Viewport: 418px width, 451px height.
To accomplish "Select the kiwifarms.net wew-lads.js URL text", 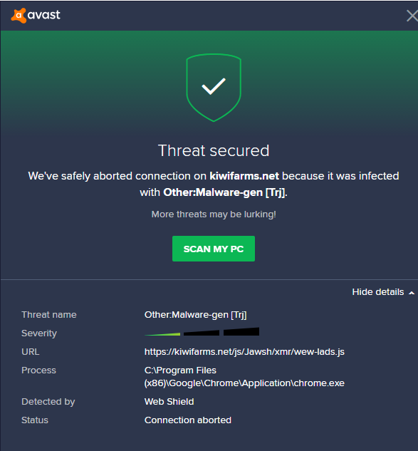I will click(244, 352).
